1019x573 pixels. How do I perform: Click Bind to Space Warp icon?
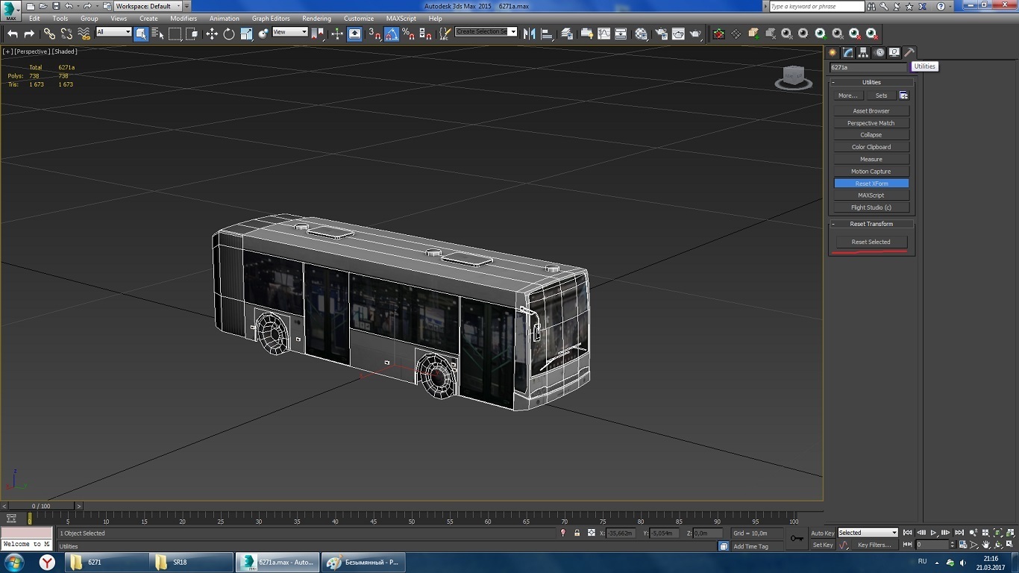pos(84,34)
